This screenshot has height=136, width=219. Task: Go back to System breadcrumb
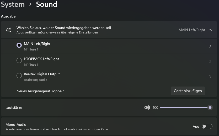pyautogui.click(x=13, y=4)
